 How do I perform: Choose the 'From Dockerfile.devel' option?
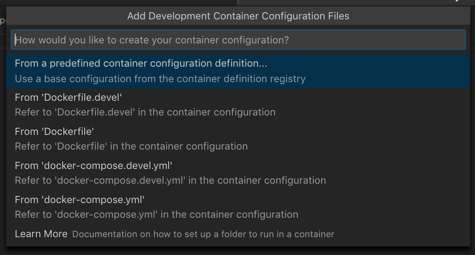tap(68, 97)
